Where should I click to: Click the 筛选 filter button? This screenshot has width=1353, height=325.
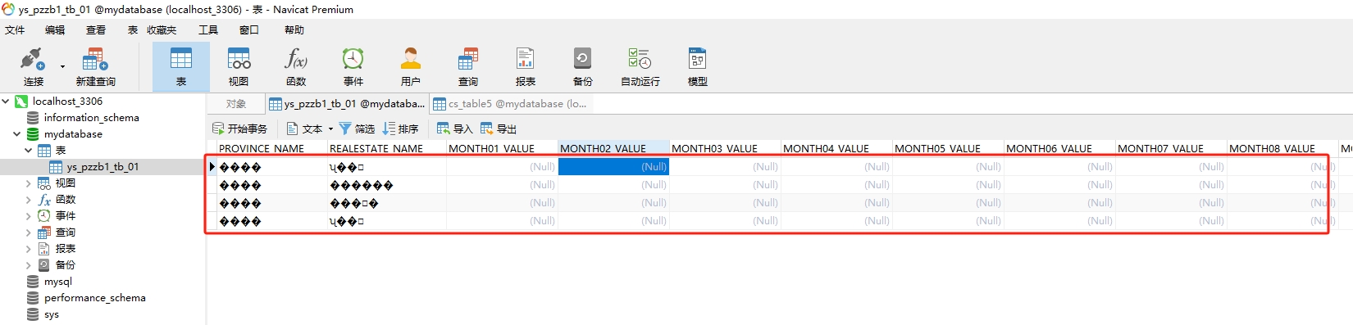click(x=357, y=129)
